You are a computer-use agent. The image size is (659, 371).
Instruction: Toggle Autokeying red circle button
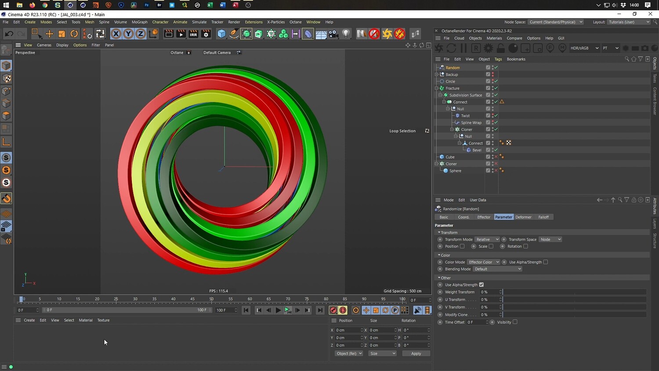(343, 310)
